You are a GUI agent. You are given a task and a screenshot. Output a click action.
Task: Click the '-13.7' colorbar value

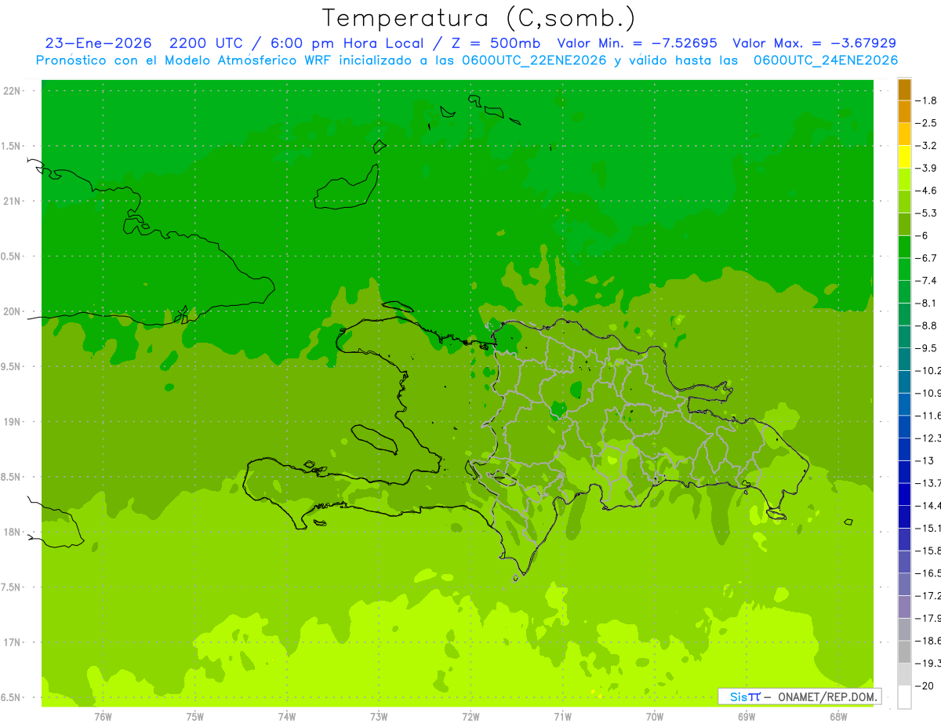click(x=928, y=482)
